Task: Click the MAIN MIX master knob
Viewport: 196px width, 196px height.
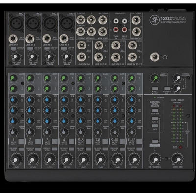Action: coord(177,159)
